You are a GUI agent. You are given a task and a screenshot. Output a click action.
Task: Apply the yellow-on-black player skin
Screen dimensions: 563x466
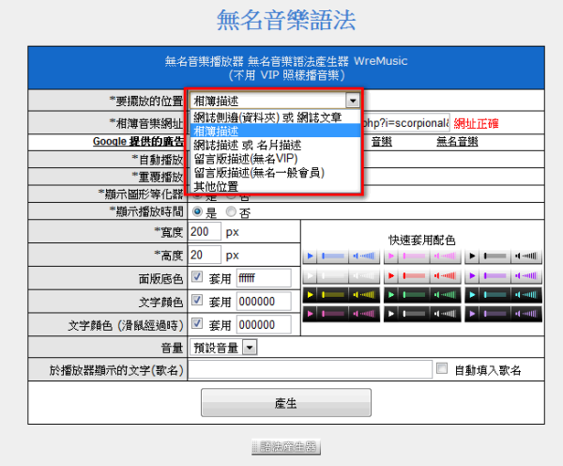(x=342, y=295)
